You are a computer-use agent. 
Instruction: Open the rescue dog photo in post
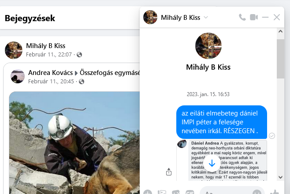[74, 142]
